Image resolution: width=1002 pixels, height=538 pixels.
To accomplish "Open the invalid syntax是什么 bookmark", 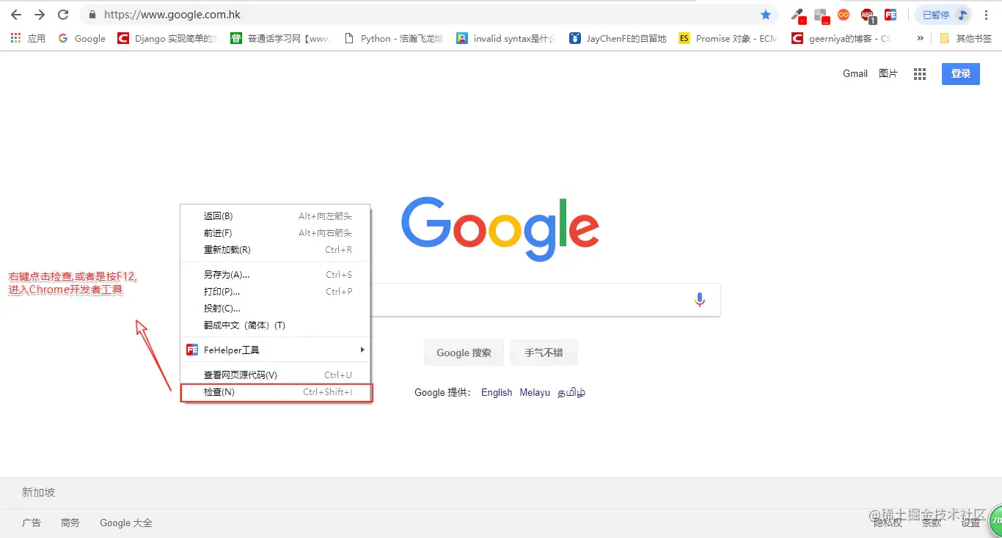I will point(506,38).
